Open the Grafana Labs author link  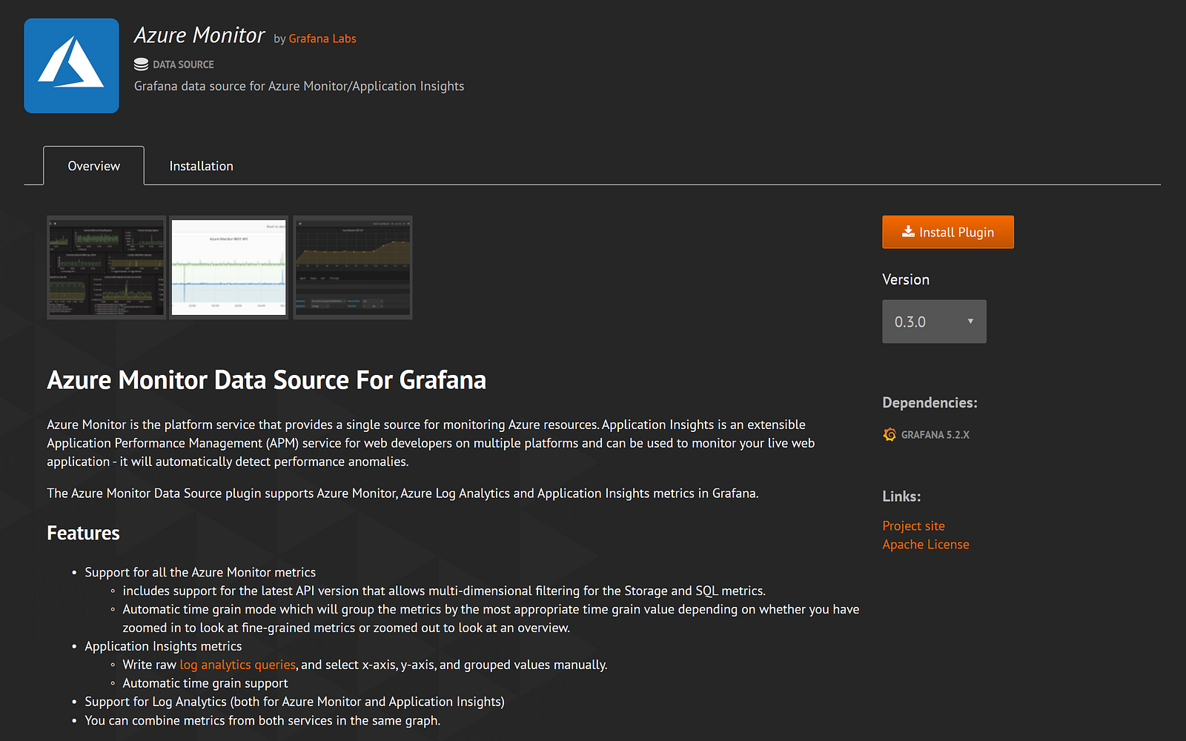click(x=322, y=39)
